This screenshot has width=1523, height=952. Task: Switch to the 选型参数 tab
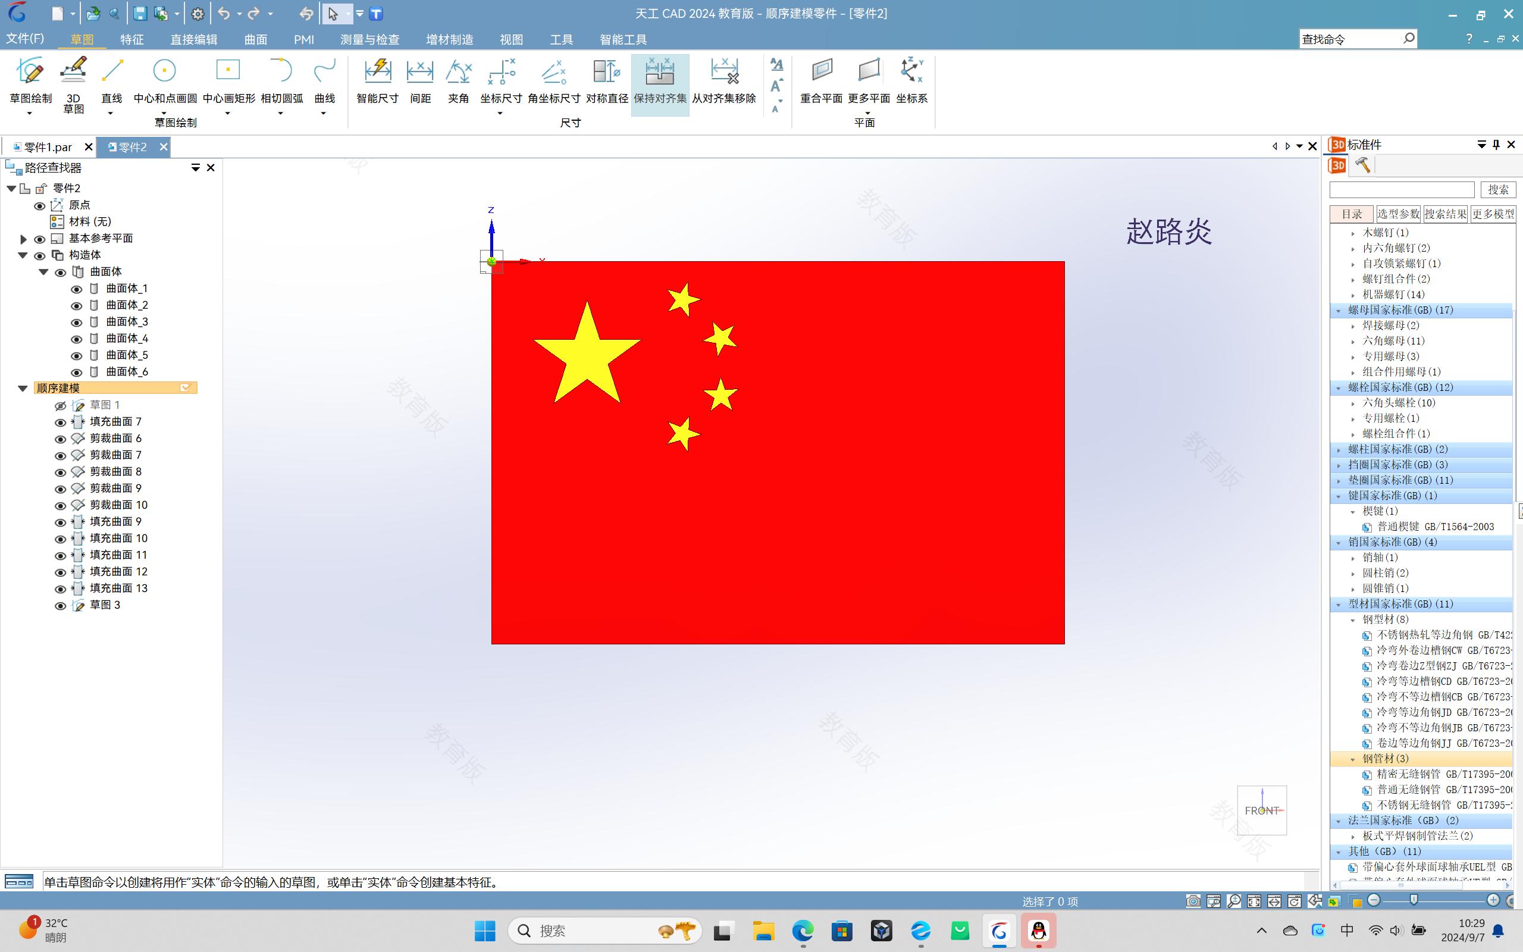point(1397,214)
